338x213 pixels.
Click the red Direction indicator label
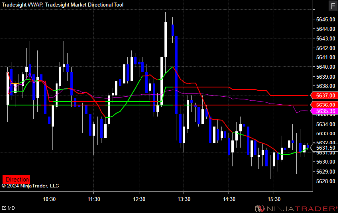(x=17, y=179)
